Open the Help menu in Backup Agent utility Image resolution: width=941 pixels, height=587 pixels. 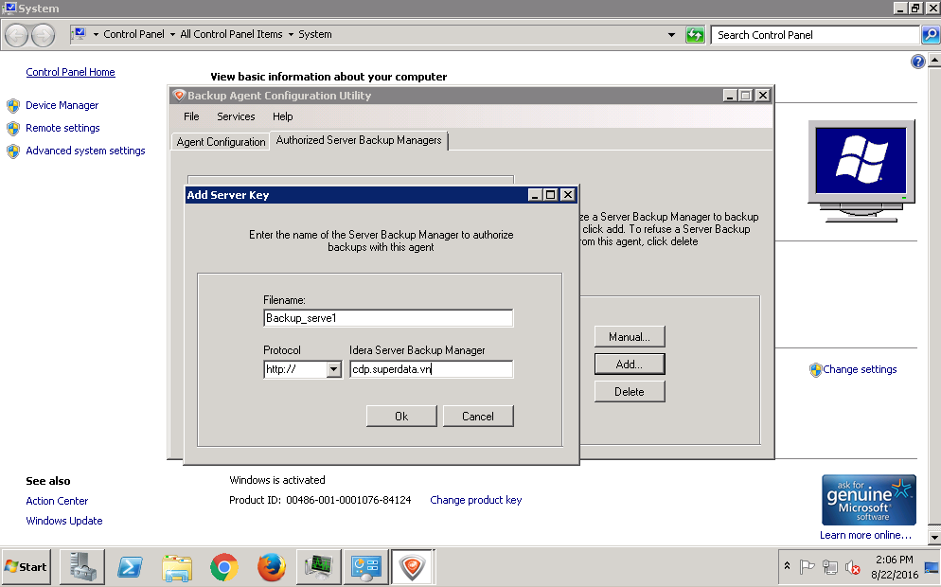pyautogui.click(x=283, y=116)
